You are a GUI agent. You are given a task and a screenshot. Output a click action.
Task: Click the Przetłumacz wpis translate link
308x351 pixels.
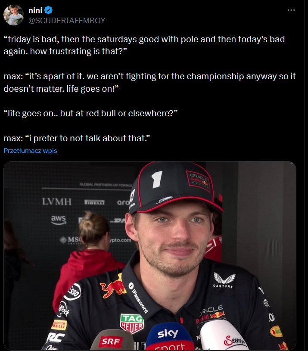31,151
